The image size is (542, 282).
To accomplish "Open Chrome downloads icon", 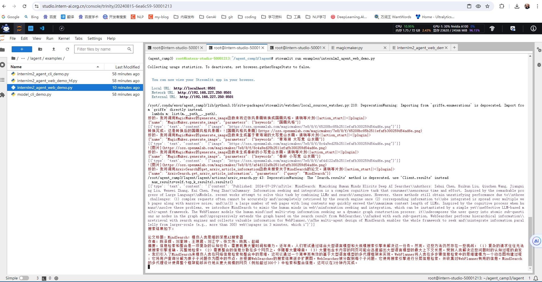I will [x=517, y=6].
